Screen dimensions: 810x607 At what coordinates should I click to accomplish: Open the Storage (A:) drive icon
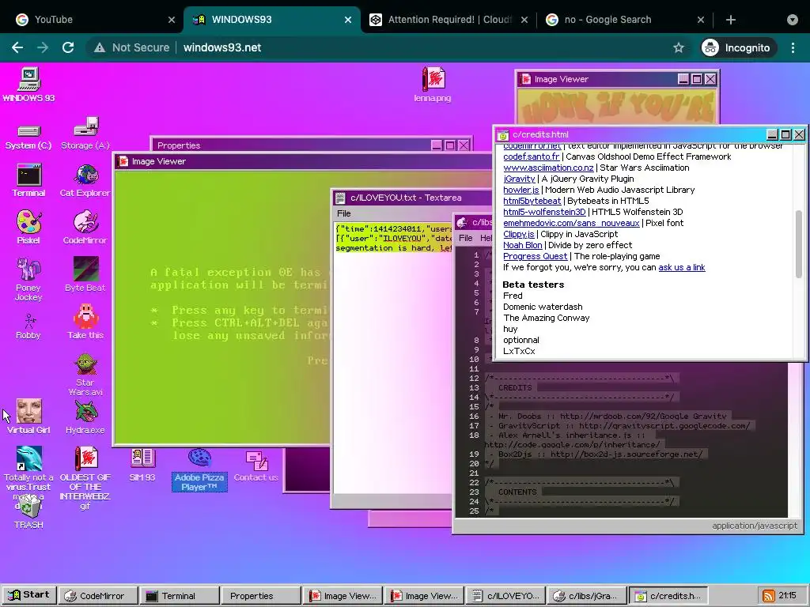tap(85, 133)
